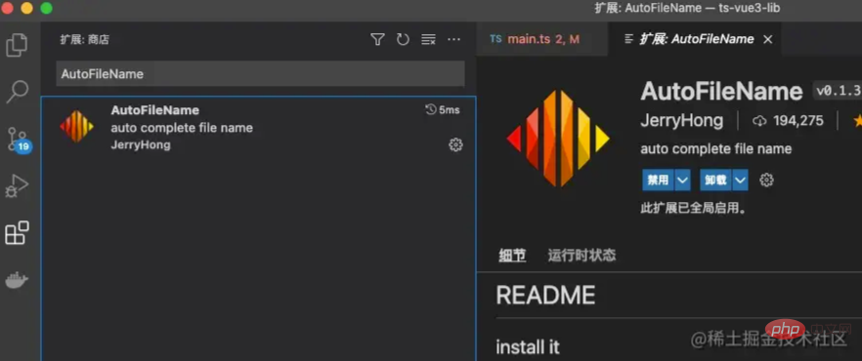862x361 pixels.
Task: Click the download count cloud icon
Action: [759, 121]
